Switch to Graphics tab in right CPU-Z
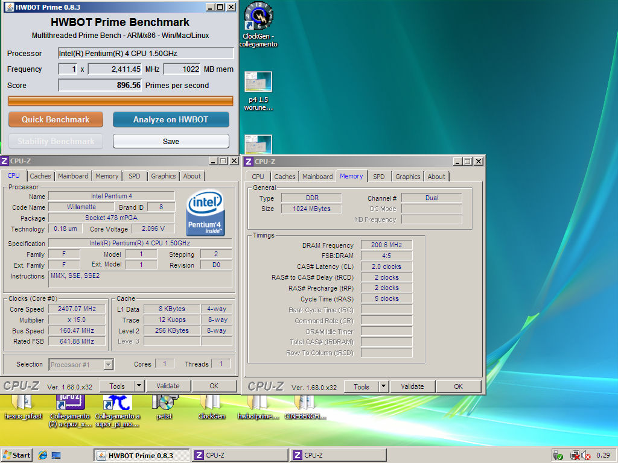This screenshot has height=463, width=618. tap(407, 177)
